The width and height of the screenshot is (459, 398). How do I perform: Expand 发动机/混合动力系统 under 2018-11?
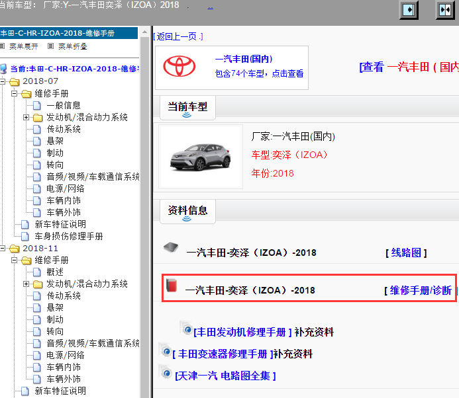point(26,284)
